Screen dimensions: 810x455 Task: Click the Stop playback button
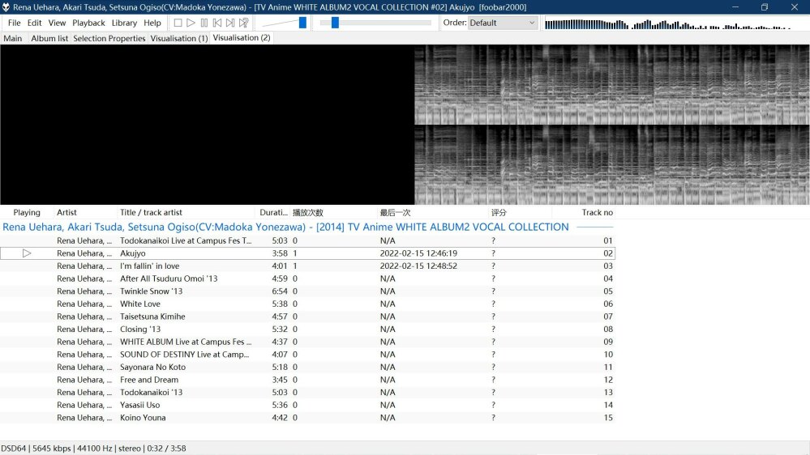click(x=178, y=23)
